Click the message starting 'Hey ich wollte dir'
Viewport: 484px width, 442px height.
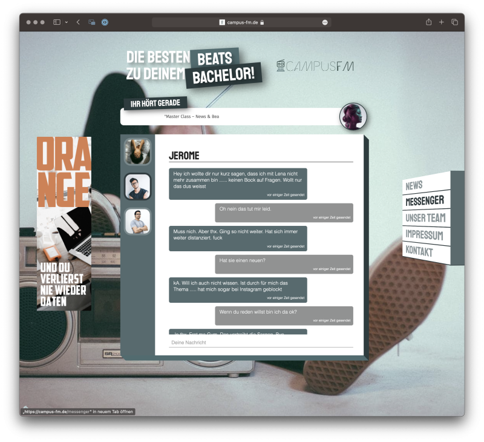point(238,184)
